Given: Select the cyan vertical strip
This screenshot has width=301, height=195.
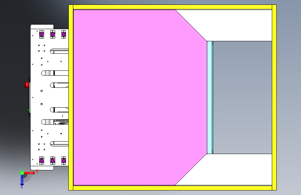Looking at the screenshot, I should click(x=210, y=97).
